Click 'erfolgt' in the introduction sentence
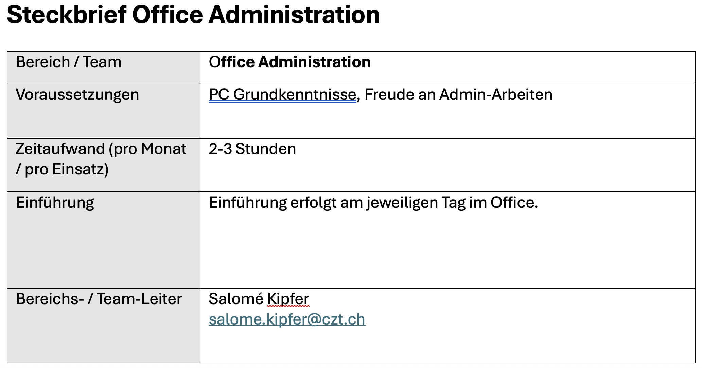Viewport: 702px width, 368px height. (313, 203)
